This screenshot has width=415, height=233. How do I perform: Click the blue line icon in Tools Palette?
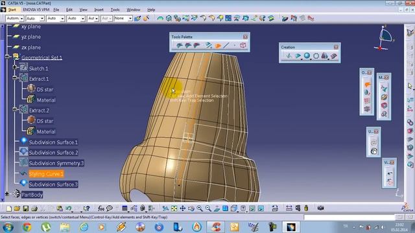[226, 45]
